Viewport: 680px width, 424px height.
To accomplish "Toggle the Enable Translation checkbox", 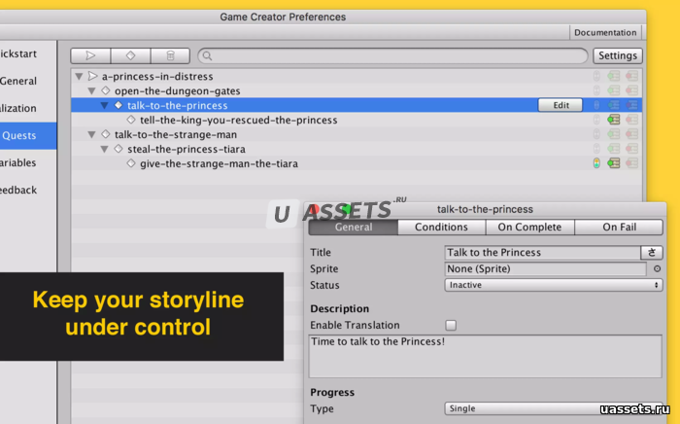I will pos(451,325).
